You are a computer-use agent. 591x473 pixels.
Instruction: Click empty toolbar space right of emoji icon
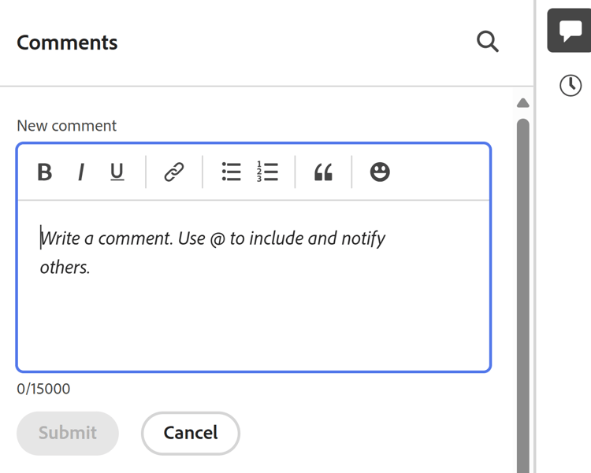441,172
